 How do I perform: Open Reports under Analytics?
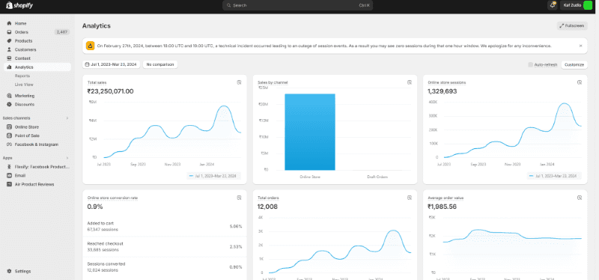[x=22, y=76]
